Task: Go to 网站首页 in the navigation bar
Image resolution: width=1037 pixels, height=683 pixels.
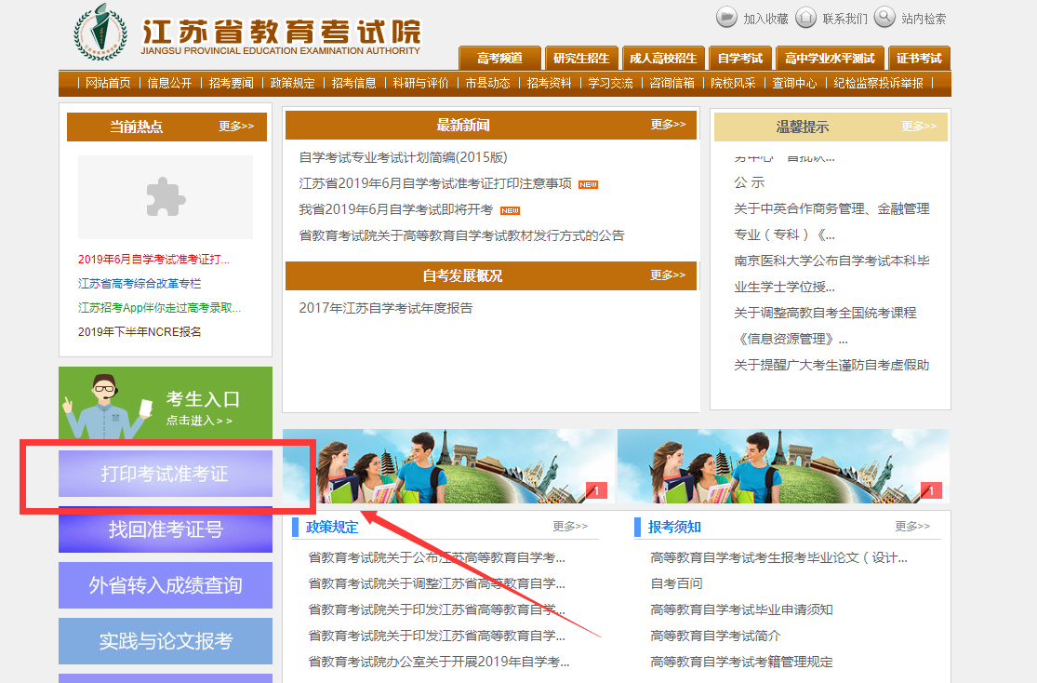Action: point(108,83)
